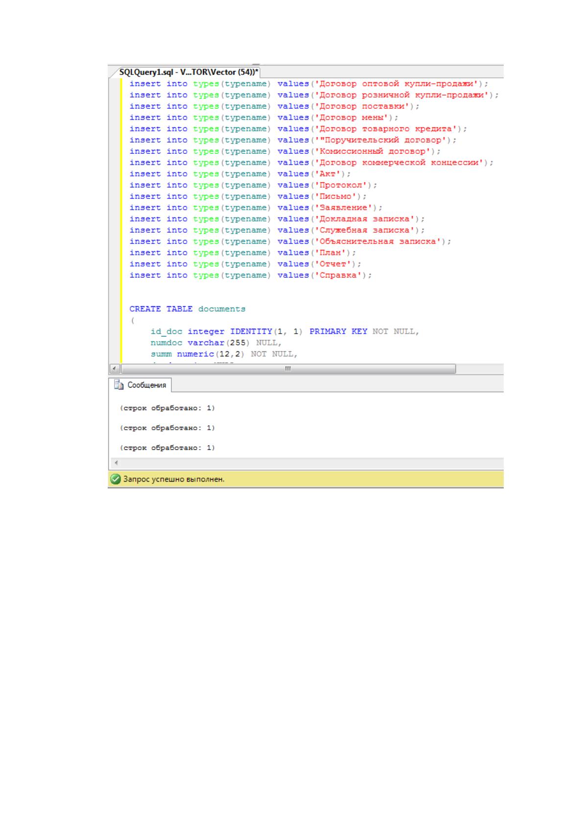This screenshot has width=583, height=825.
Task: Click the 'Договор мены' insert line
Action: (264, 118)
